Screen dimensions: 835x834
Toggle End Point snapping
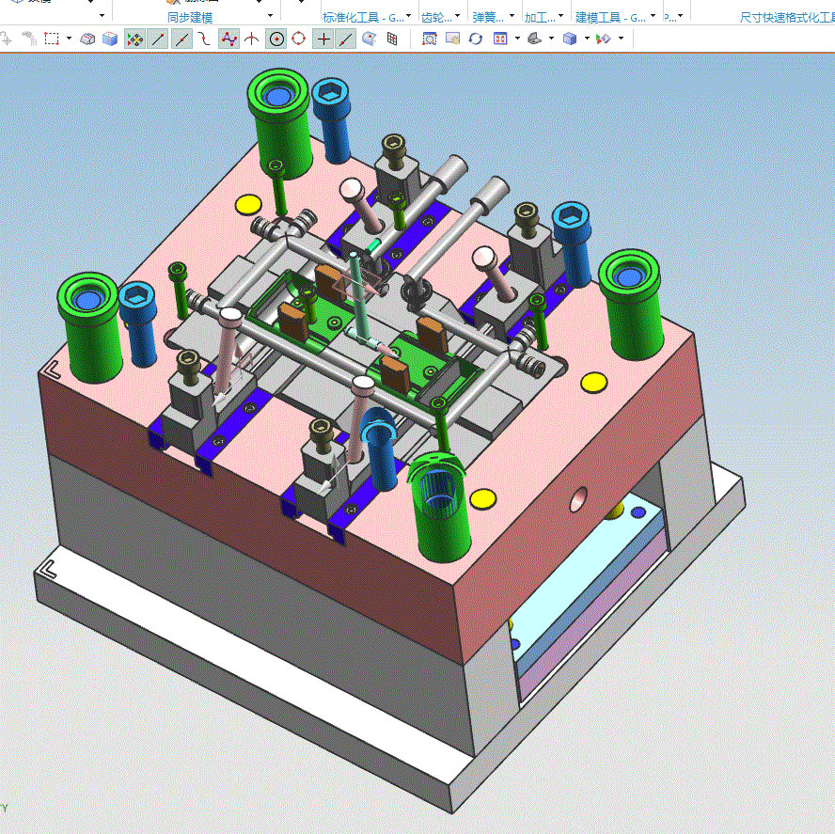(158, 39)
